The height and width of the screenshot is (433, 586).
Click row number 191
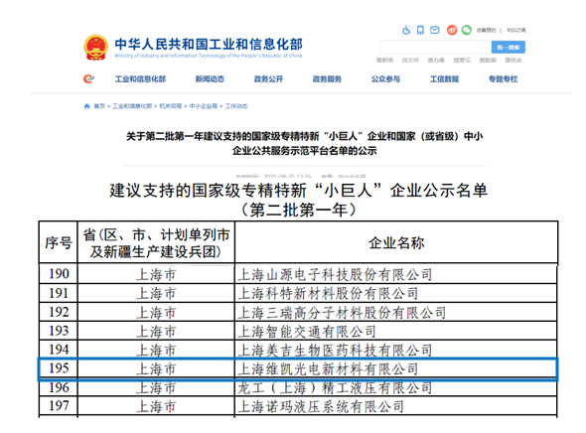pos(59,293)
